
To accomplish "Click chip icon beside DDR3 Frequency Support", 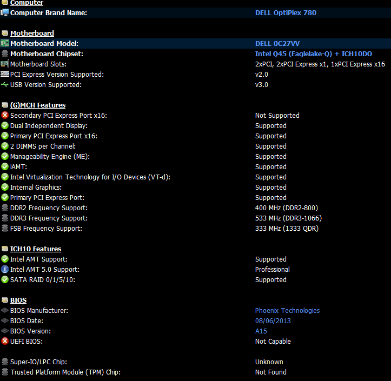I will tap(5, 218).
